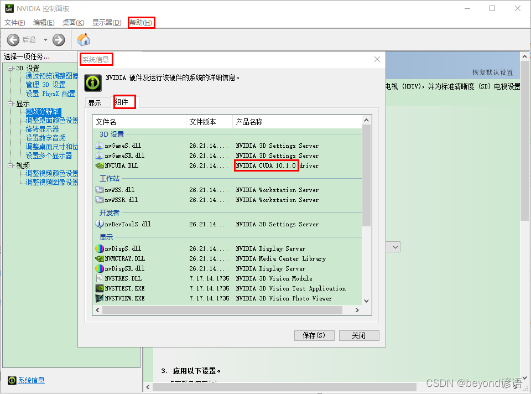The image size is (531, 394).
Task: Click the nvWSSR.dll file icon
Action: tap(99, 200)
